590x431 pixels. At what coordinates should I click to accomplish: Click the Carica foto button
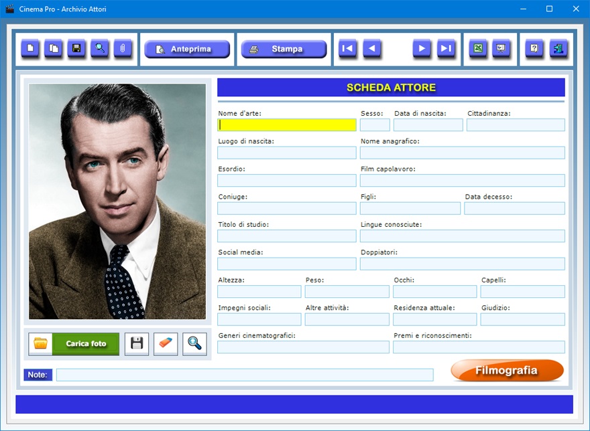pos(86,344)
